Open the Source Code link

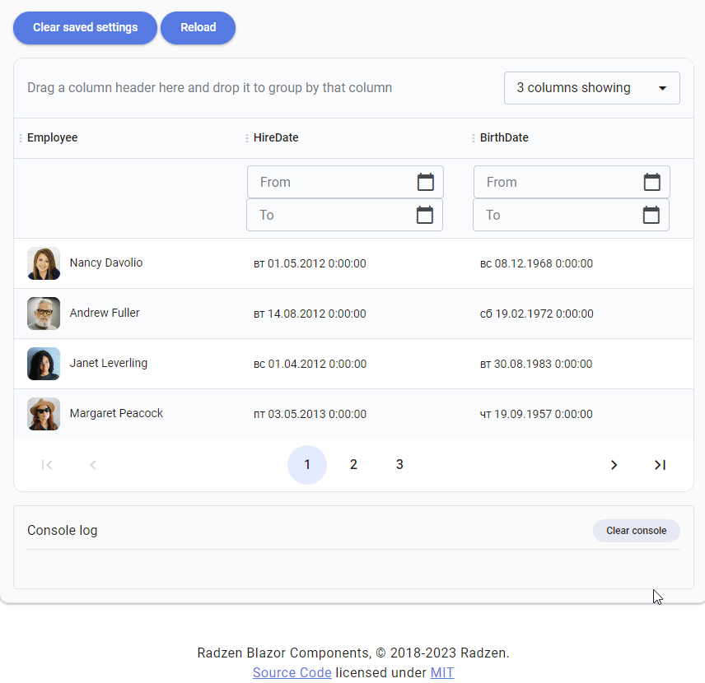point(292,672)
